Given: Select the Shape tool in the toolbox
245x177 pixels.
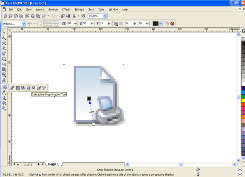Looking at the screenshot, I should tap(4, 38).
